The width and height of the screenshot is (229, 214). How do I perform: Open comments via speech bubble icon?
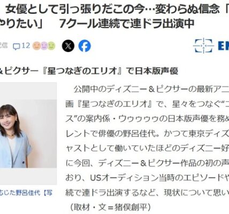point(17,47)
